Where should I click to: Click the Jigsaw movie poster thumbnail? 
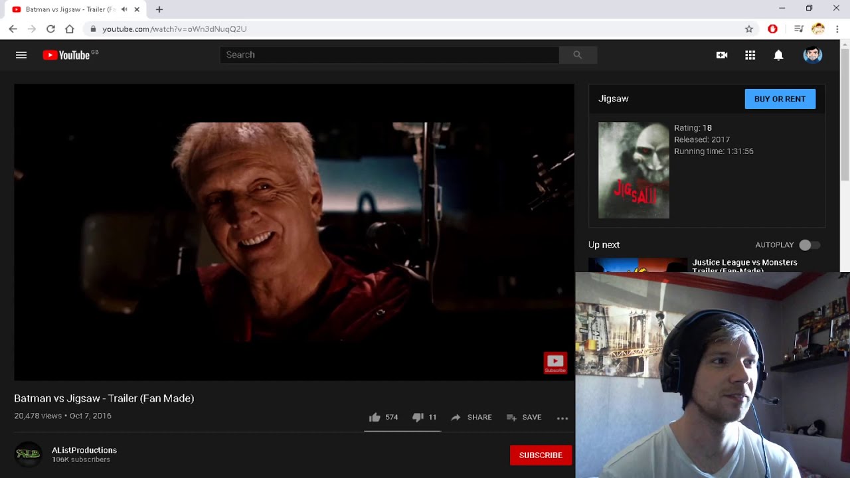tap(634, 170)
